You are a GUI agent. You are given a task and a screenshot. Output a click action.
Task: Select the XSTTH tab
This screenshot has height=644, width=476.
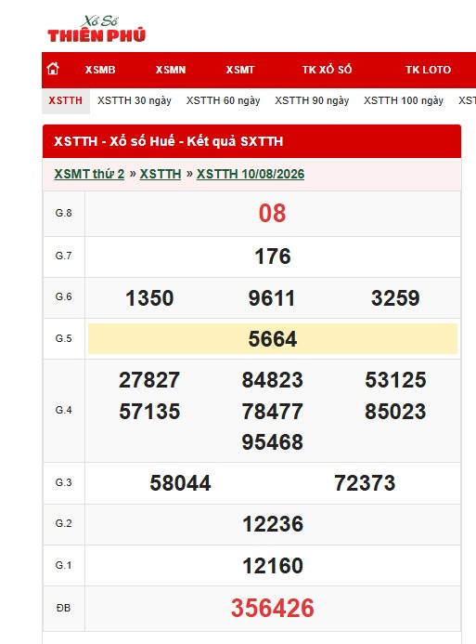(66, 100)
